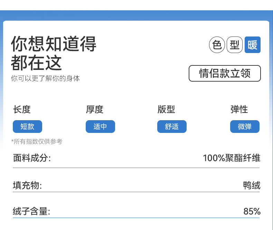The image size is (273, 230).
Task: Click the 情侣款立领 button
Action: point(225,73)
